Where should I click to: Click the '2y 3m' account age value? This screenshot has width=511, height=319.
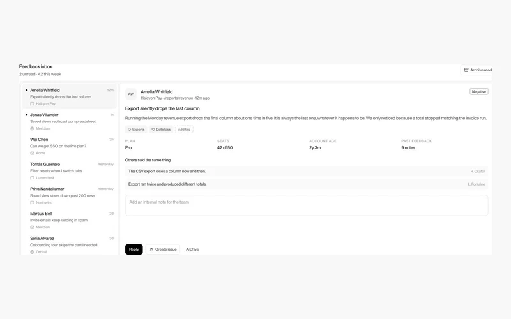coord(315,148)
